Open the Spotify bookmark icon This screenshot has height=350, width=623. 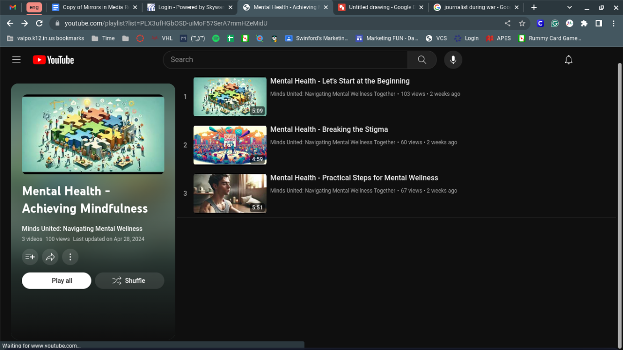click(216, 38)
